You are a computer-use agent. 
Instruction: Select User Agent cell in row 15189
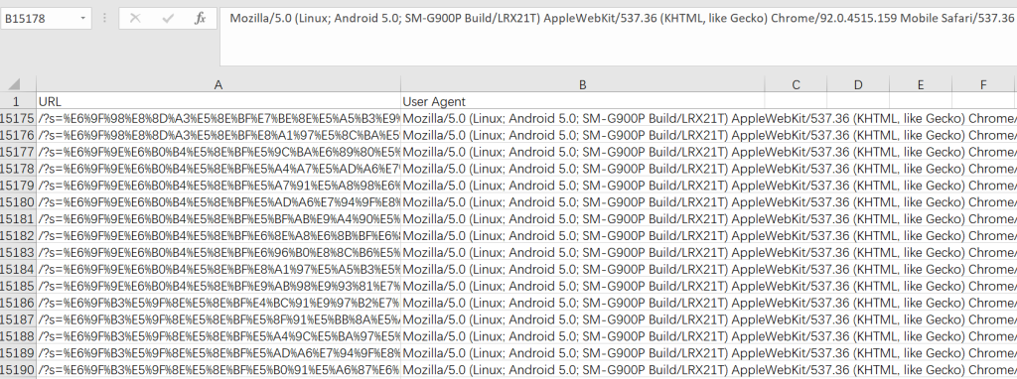[582, 353]
